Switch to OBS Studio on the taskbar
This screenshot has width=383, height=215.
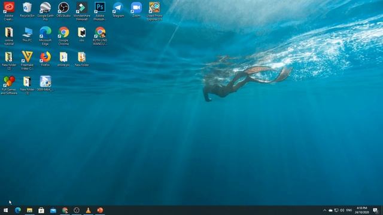point(77,210)
